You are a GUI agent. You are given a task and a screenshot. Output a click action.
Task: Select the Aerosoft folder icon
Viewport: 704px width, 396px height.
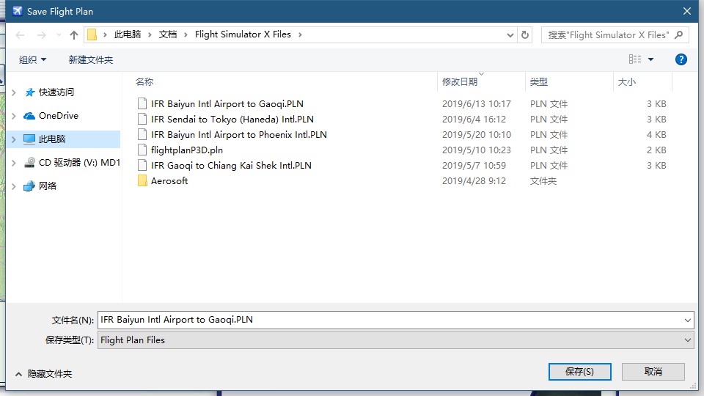(x=142, y=181)
